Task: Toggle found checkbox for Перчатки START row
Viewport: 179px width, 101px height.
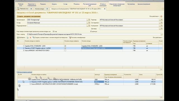Action: (x=65, y=48)
